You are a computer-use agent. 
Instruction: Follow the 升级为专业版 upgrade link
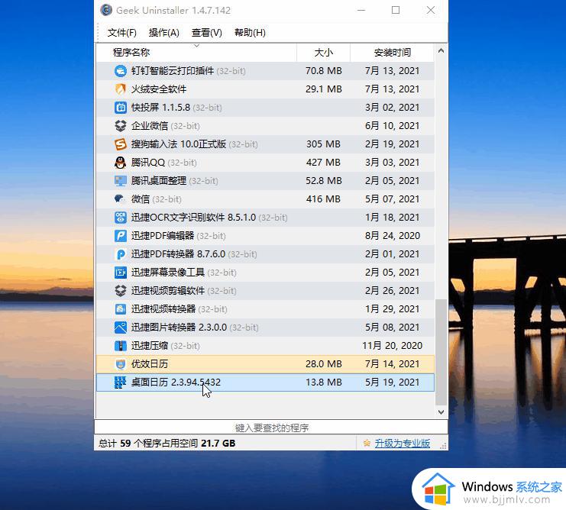[402, 444]
